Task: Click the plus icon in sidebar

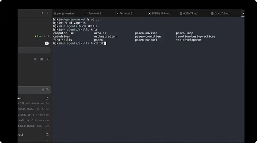Action: pos(48,59)
